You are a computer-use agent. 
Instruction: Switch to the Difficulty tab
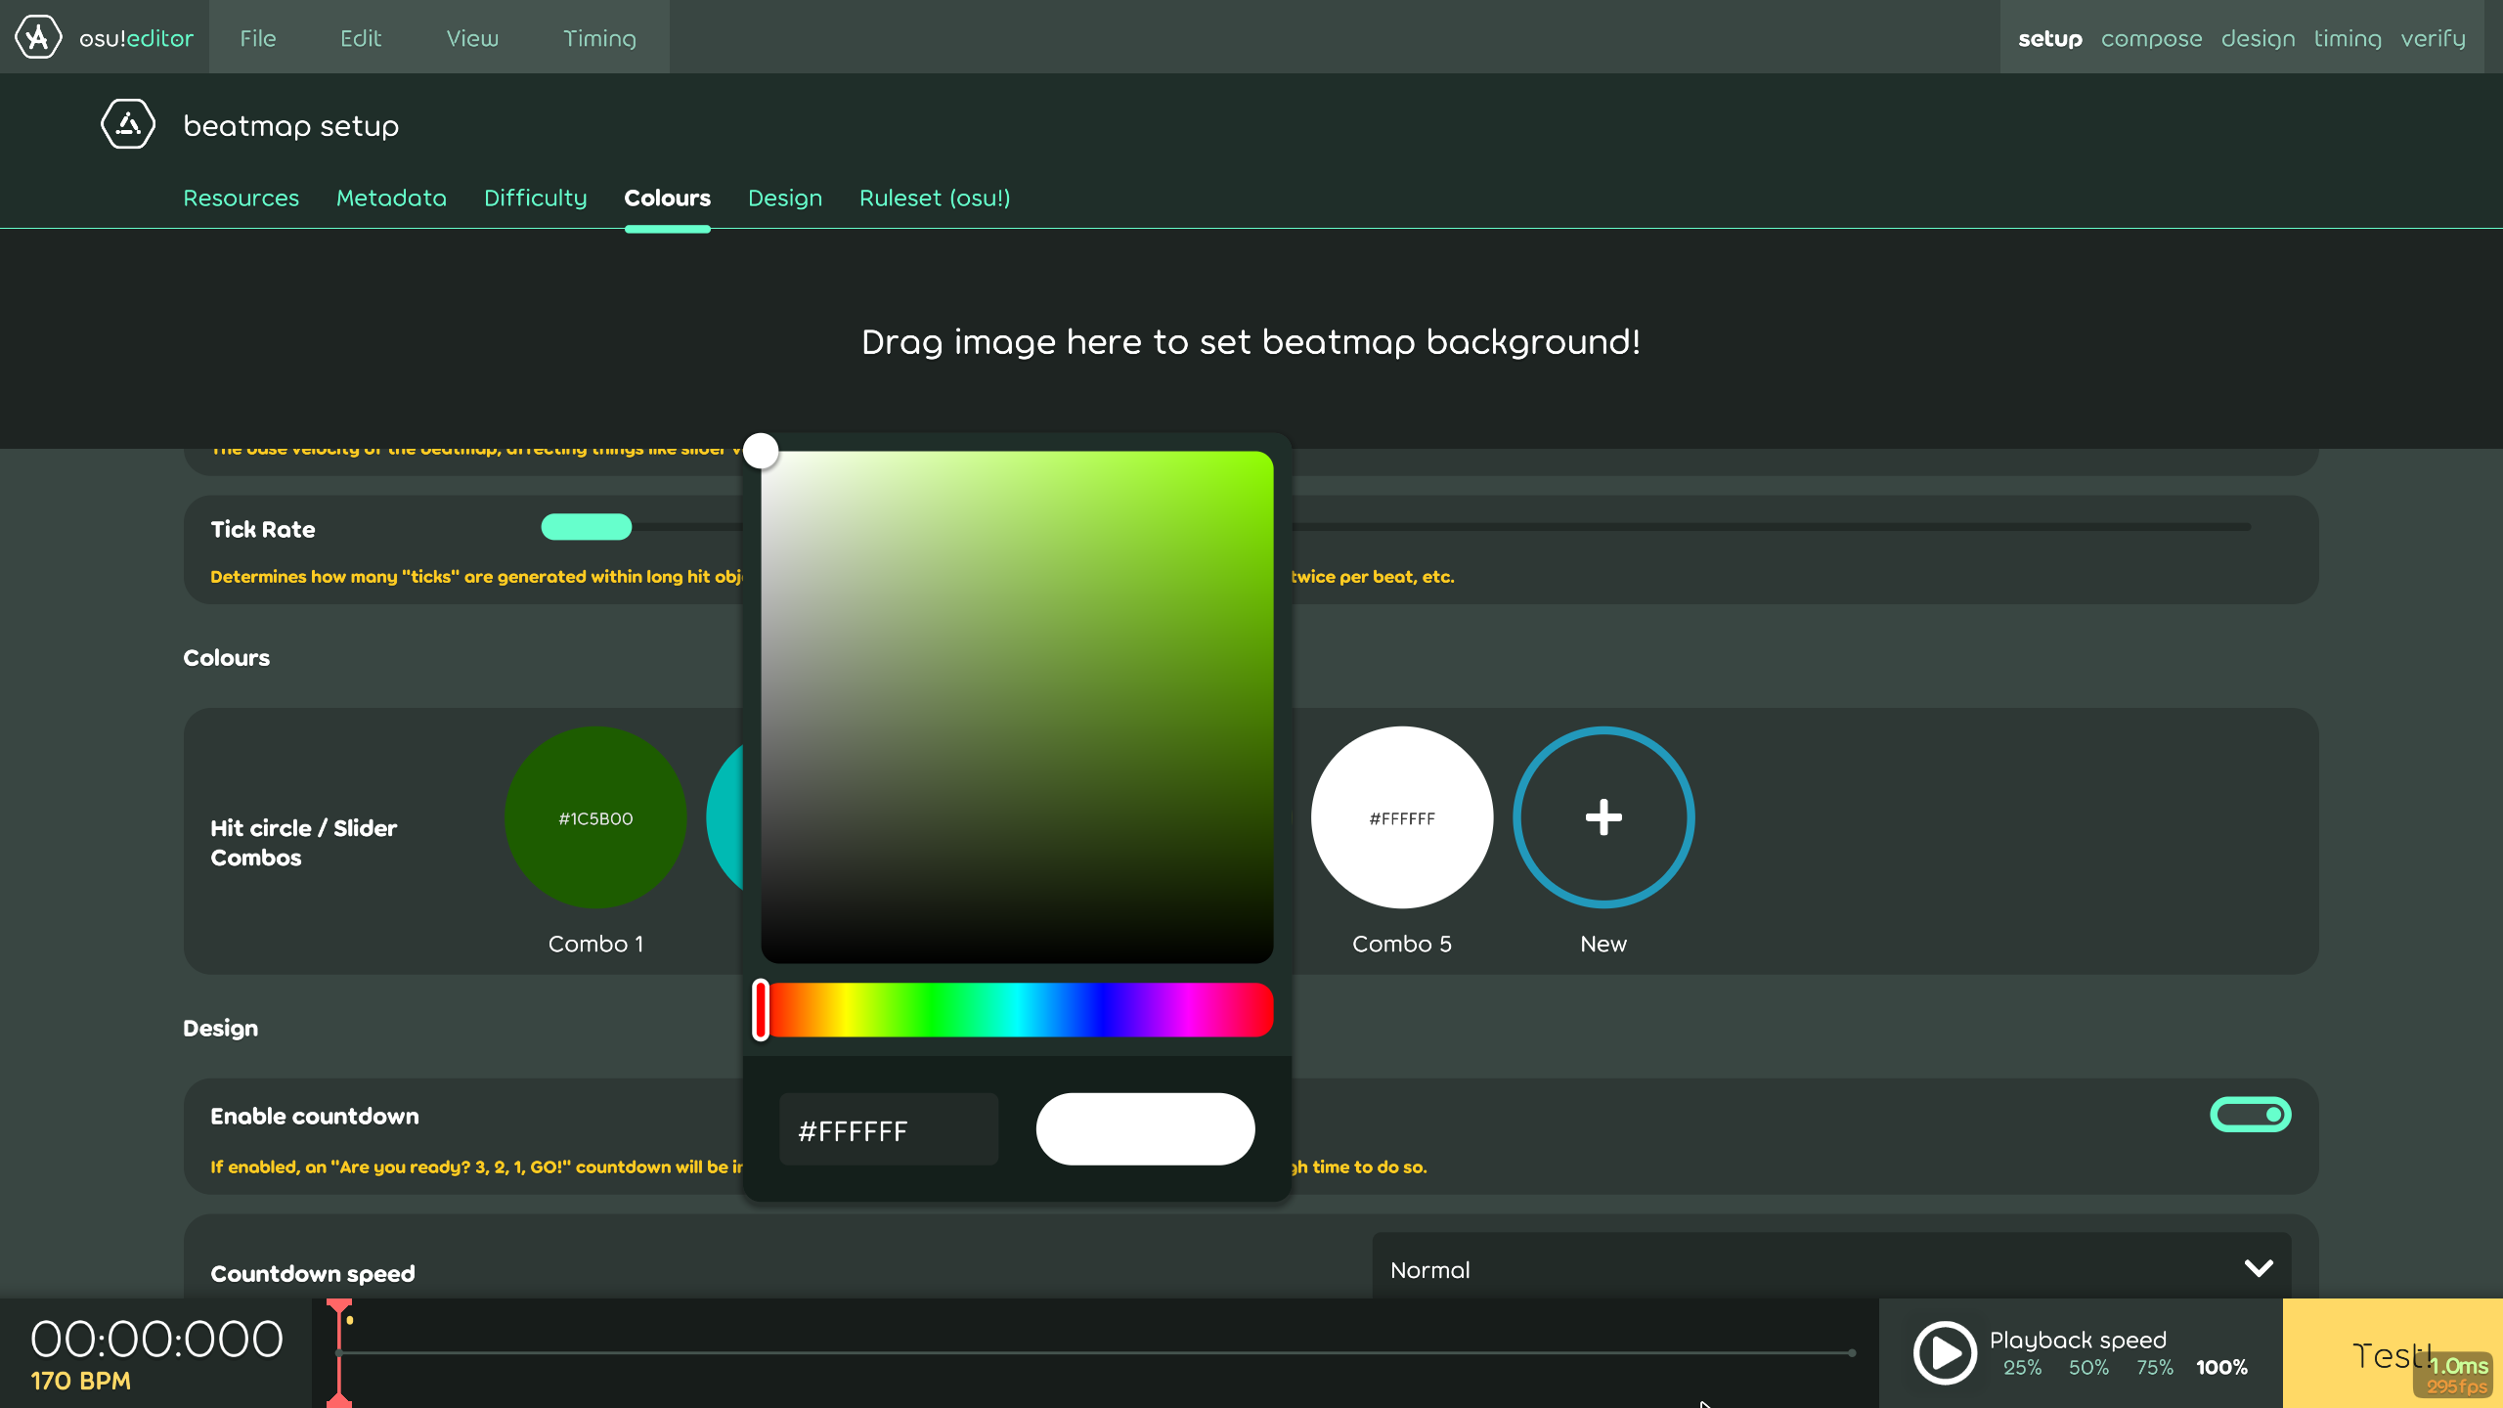(x=536, y=198)
